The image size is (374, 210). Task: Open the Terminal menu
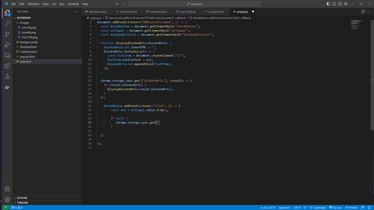point(73,4)
